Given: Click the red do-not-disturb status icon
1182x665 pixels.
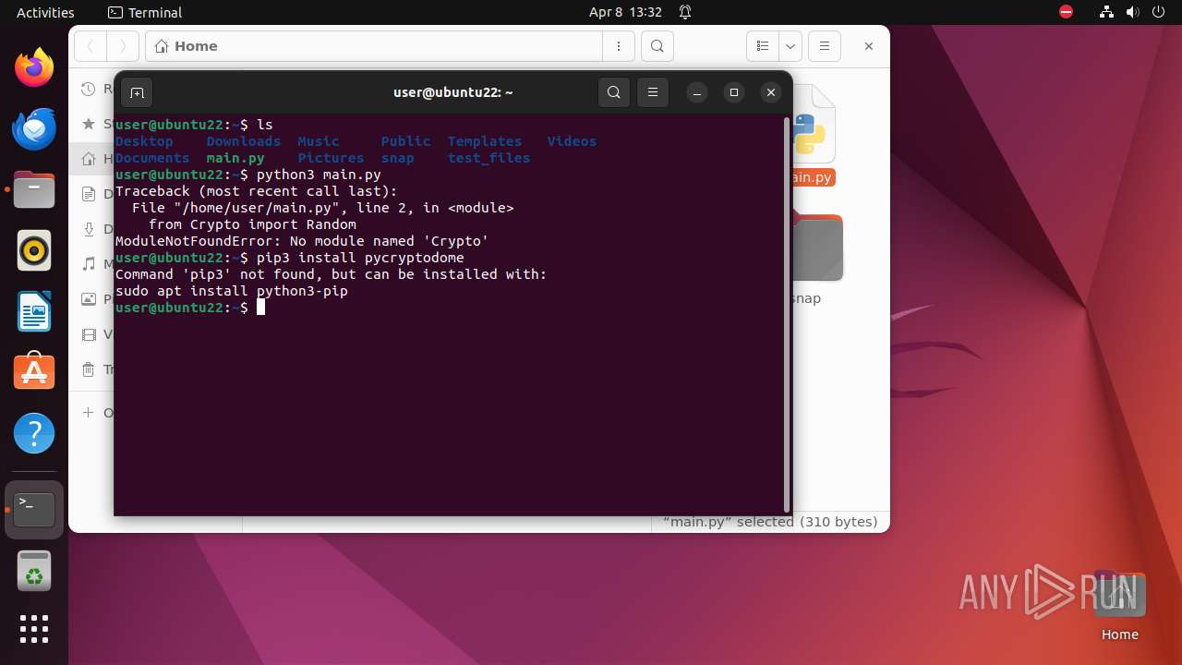Looking at the screenshot, I should [x=1067, y=12].
